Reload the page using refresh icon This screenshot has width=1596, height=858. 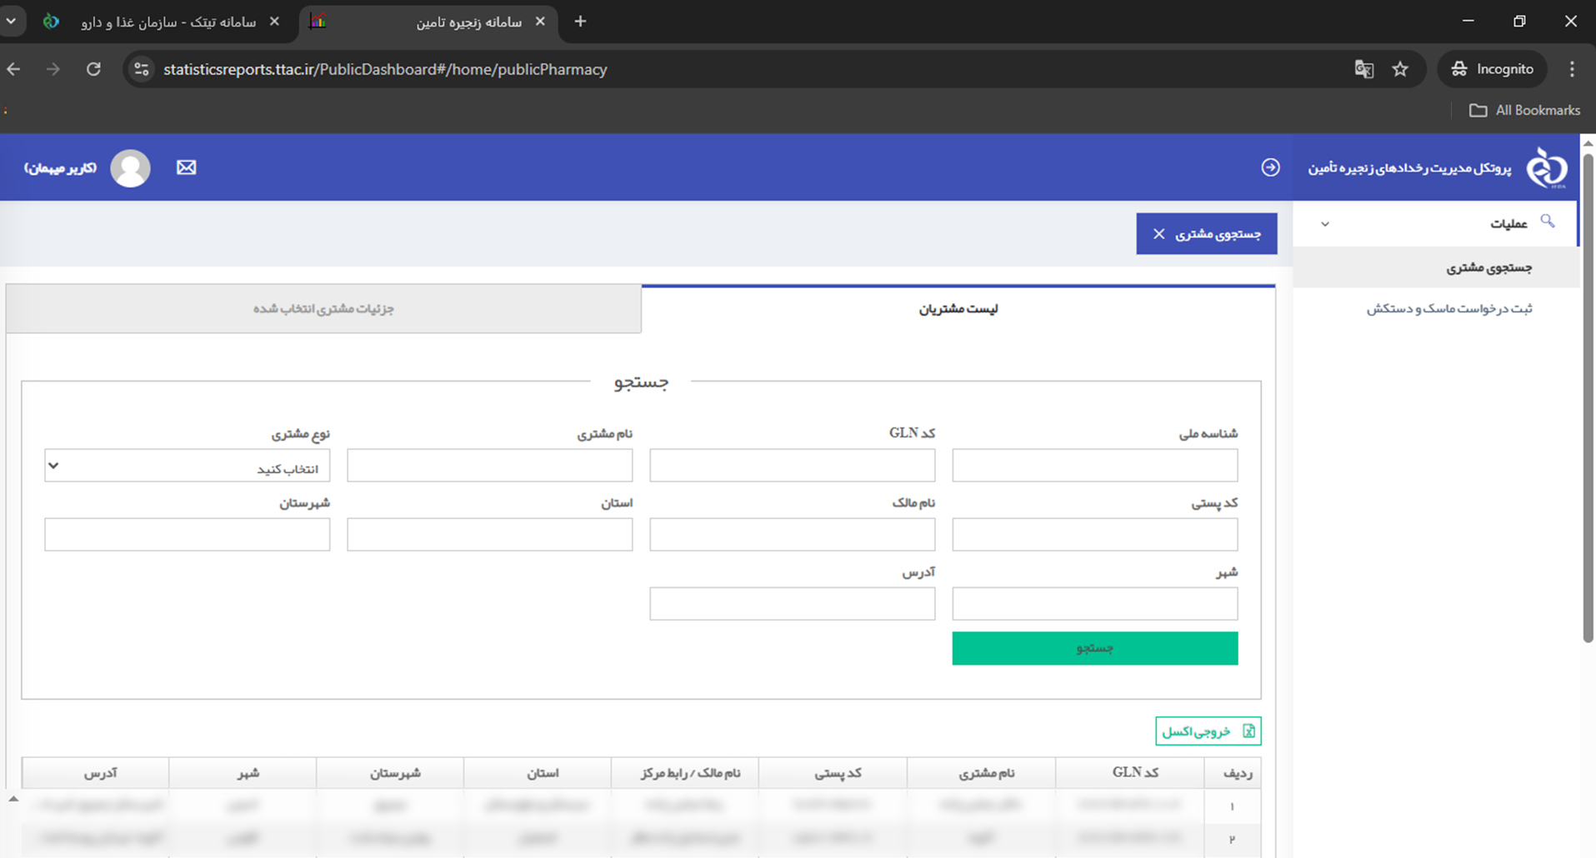click(x=93, y=69)
